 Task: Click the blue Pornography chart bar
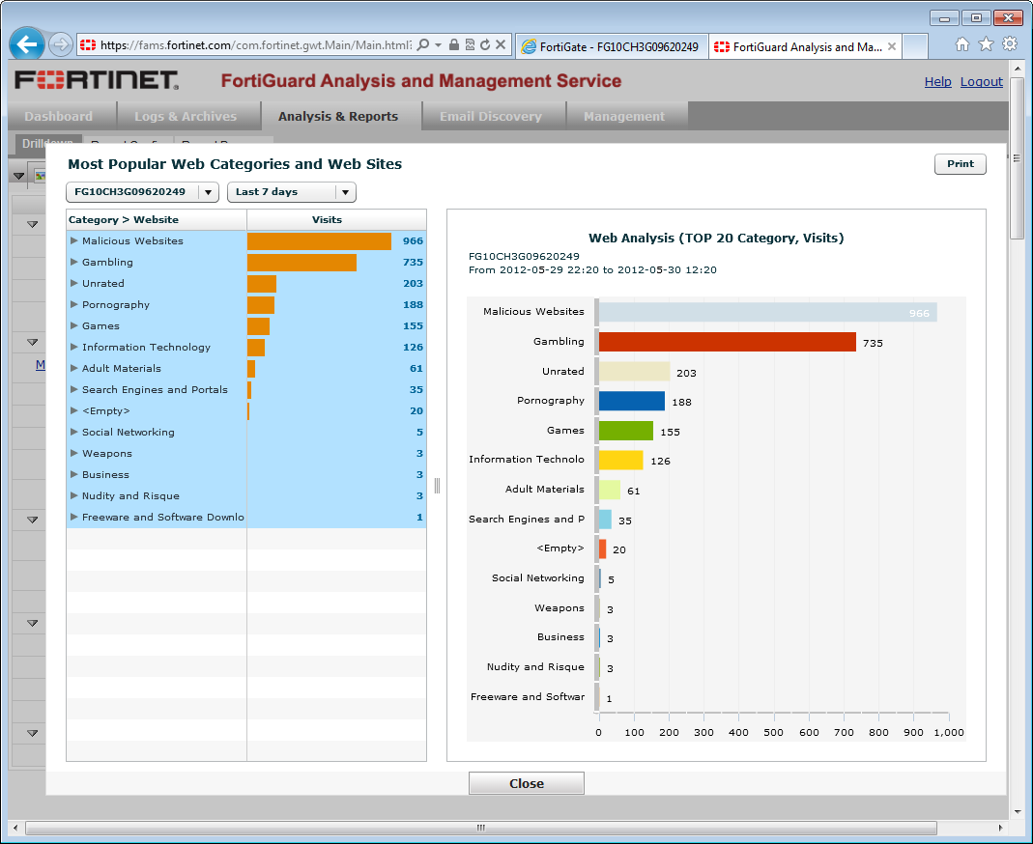click(x=632, y=401)
